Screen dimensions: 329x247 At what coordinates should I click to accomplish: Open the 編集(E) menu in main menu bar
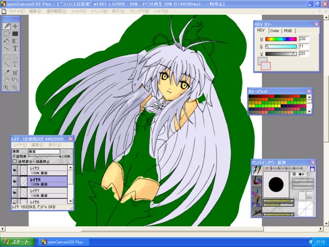(35, 11)
